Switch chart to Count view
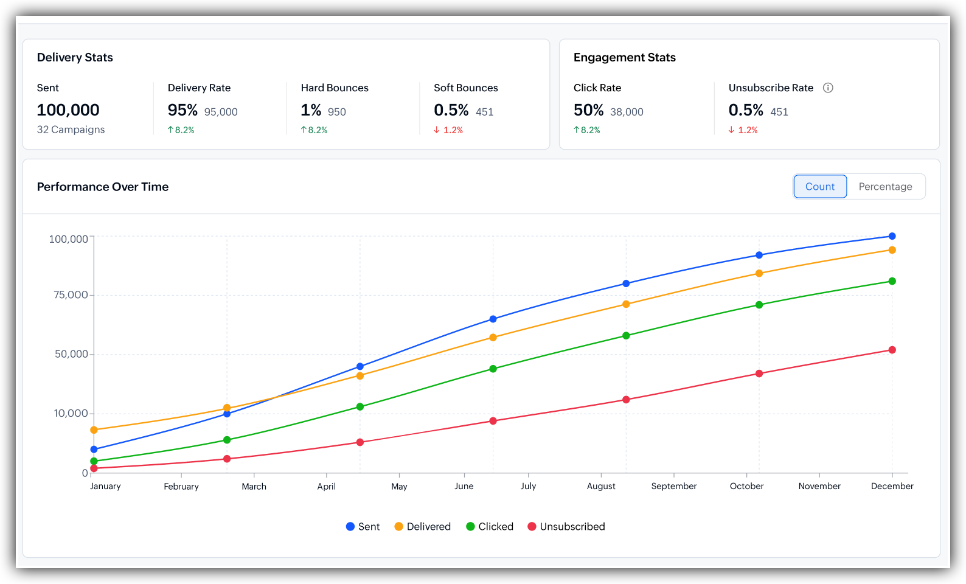Viewport: 966px width, 584px height. tap(820, 187)
